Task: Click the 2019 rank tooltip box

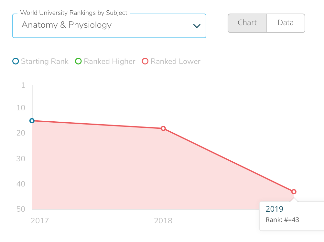Action: (x=291, y=216)
